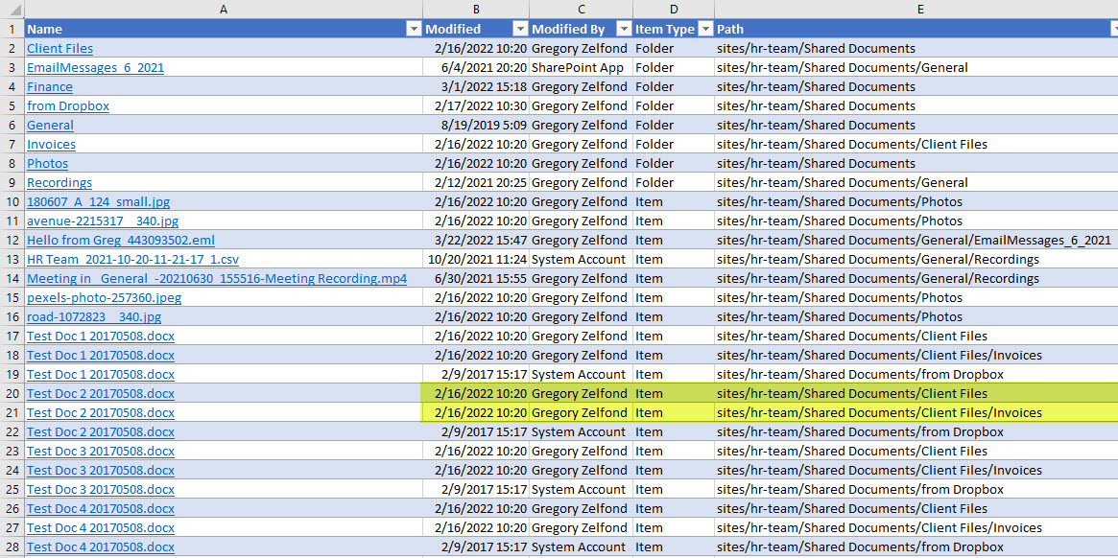This screenshot has height=558, width=1118.
Task: Open the Recordings hyperlink
Action: (x=59, y=182)
